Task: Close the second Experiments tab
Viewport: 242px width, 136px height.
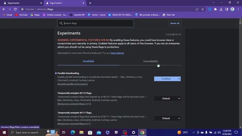Action: [83, 3]
